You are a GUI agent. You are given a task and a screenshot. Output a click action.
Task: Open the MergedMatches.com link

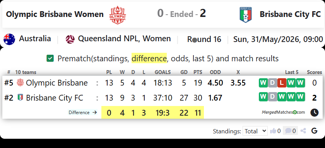click(283, 112)
